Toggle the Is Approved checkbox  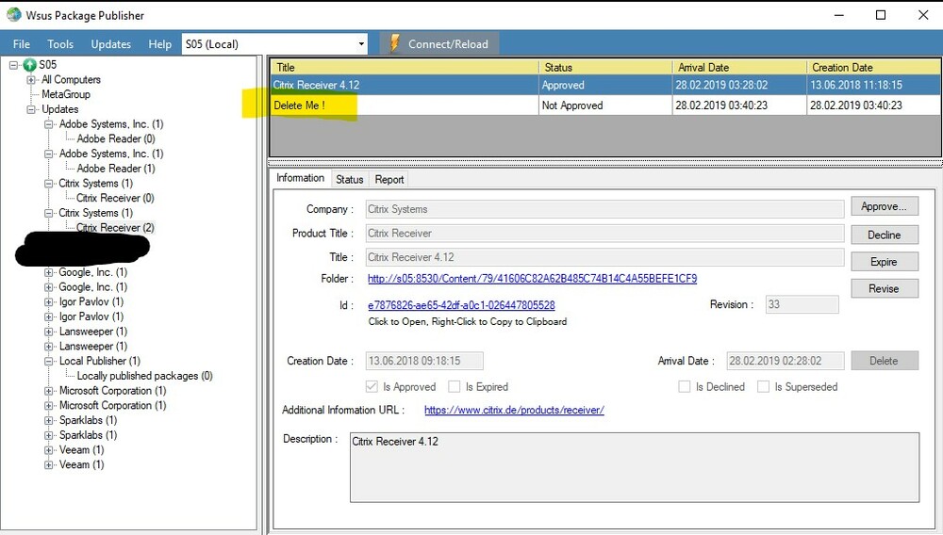point(371,387)
